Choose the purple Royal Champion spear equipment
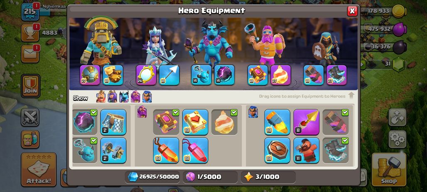Screen dimensions: 427x192 (306, 122)
